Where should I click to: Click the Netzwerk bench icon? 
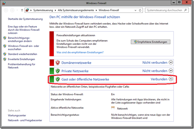point(113,108)
